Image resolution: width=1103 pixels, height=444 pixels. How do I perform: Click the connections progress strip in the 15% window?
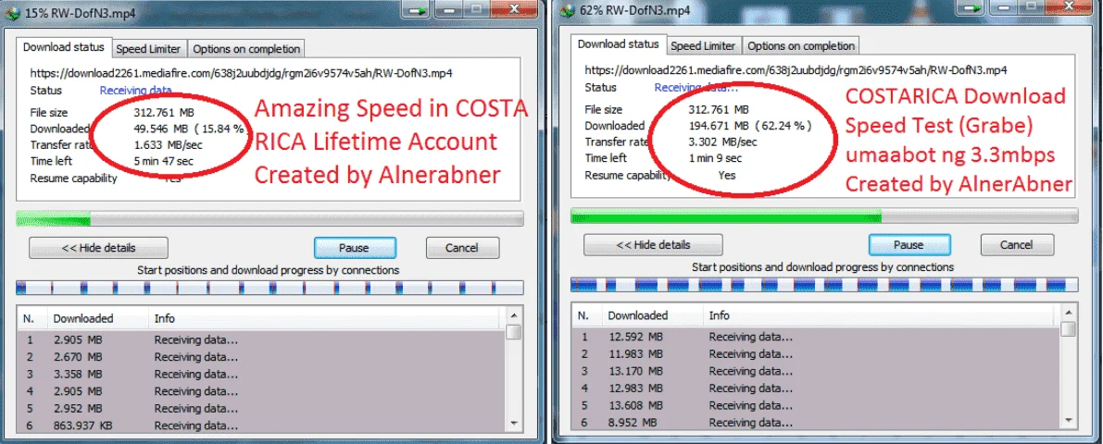coord(269,288)
